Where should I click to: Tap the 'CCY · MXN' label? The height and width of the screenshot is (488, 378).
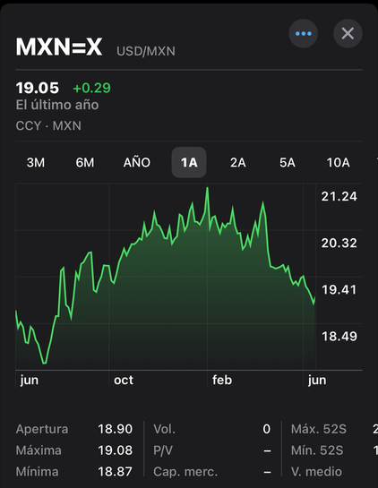click(x=48, y=125)
